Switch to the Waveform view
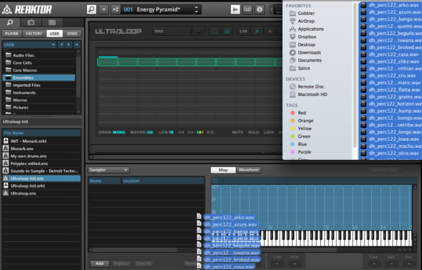The height and width of the screenshot is (270, 422). coord(249,170)
